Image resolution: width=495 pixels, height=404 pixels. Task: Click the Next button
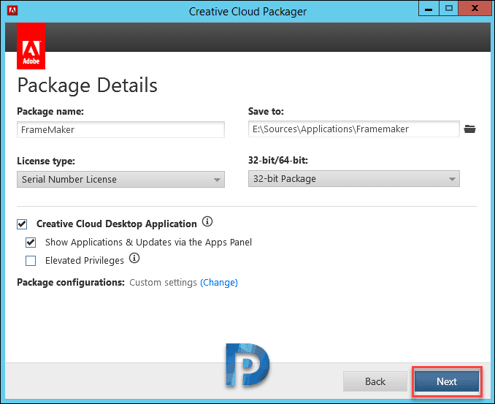(x=447, y=381)
